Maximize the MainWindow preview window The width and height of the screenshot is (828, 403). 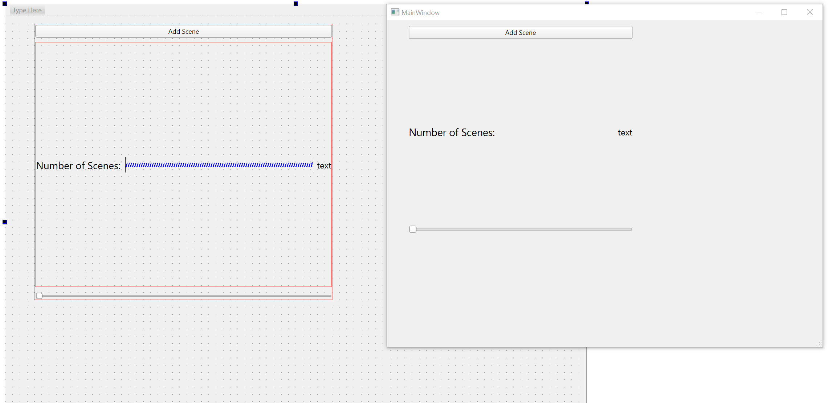[x=784, y=12]
